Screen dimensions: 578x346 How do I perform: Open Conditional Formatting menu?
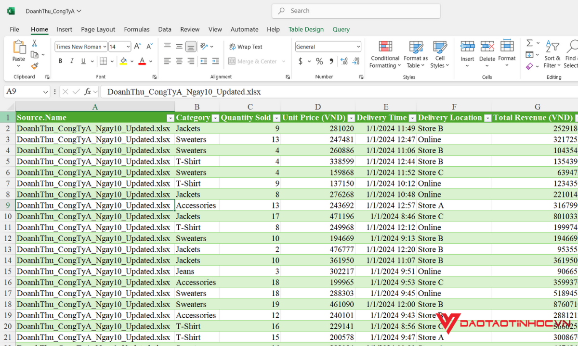click(385, 54)
